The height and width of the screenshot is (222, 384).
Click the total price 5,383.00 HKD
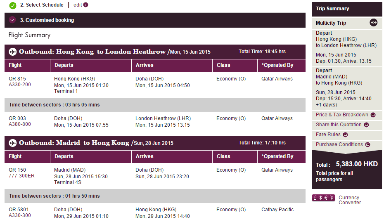tap(357, 164)
